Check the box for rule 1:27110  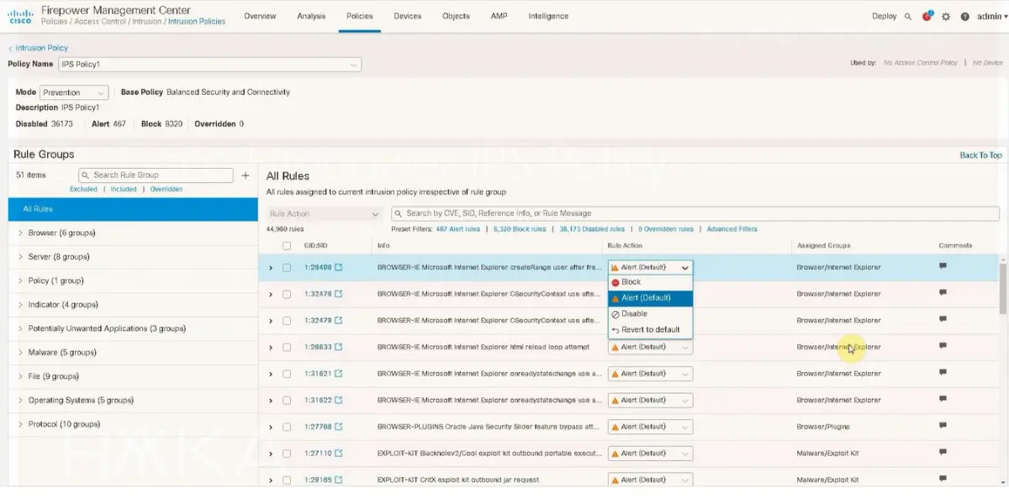(287, 454)
